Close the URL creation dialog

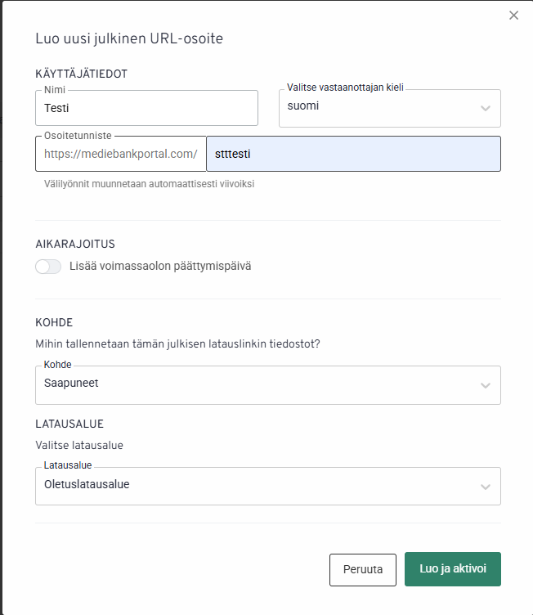tap(513, 16)
